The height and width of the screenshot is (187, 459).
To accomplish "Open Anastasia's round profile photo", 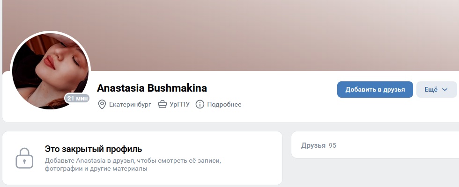I will pyautogui.click(x=50, y=71).
